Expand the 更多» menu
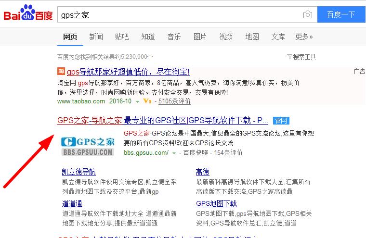366x238 pixels. click(304, 37)
